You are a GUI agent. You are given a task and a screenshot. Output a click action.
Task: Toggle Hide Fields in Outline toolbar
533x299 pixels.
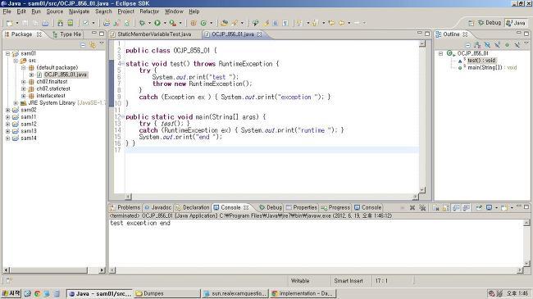pyautogui.click(x=487, y=45)
